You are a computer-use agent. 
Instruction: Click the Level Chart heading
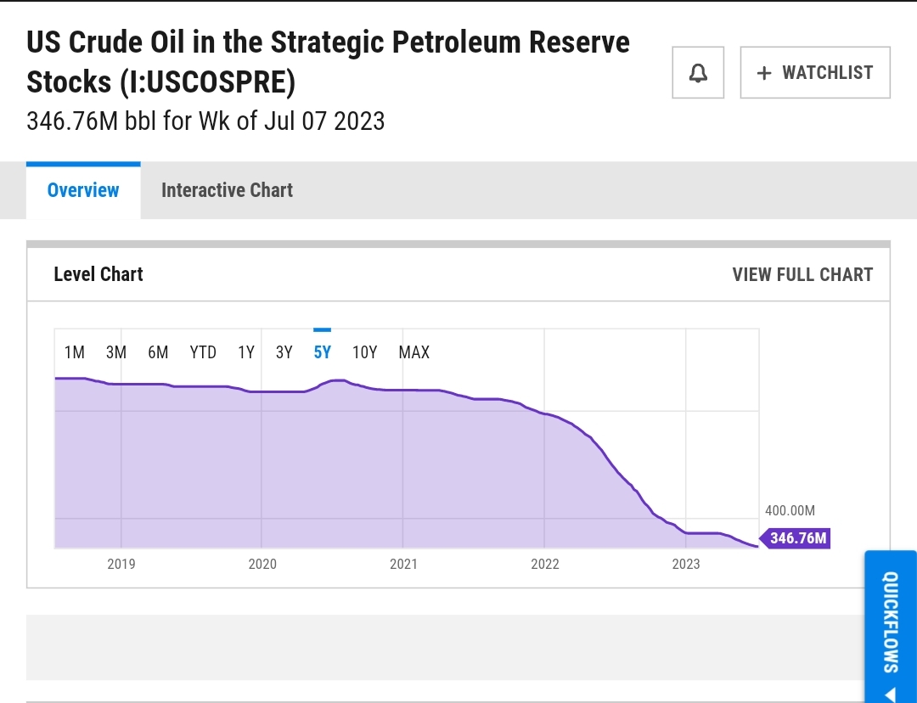(98, 274)
